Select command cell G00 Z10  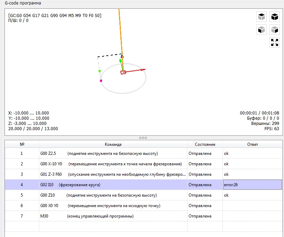click(x=113, y=195)
